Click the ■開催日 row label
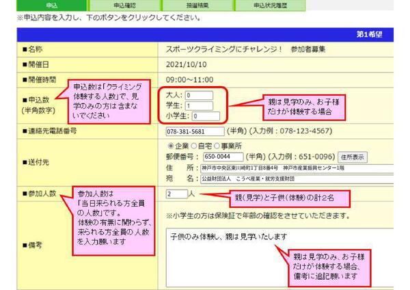 pos(36,64)
